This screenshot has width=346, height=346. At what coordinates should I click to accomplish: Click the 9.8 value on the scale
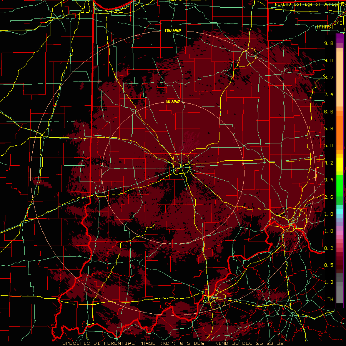[x=329, y=43]
